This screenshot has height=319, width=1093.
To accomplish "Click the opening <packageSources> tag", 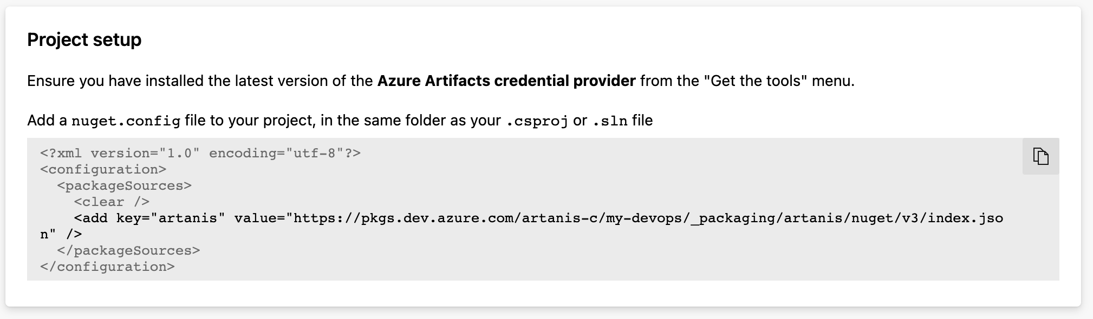I will pos(124,186).
